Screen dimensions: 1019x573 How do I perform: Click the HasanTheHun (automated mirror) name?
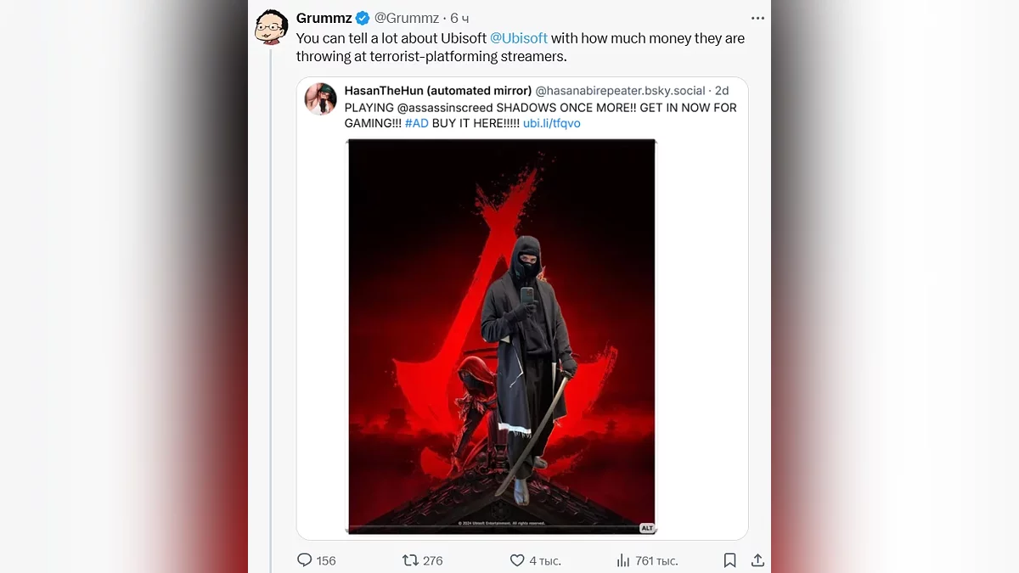437,91
